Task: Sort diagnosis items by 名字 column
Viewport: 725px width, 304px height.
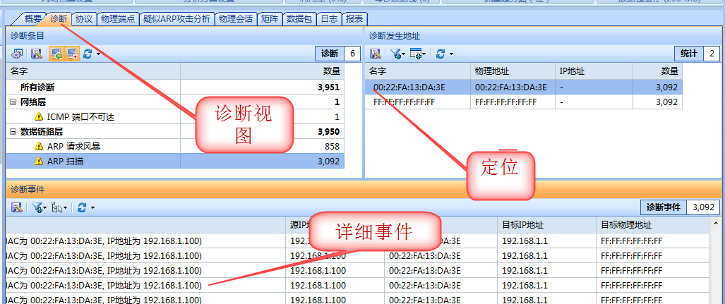Action: pyautogui.click(x=93, y=71)
